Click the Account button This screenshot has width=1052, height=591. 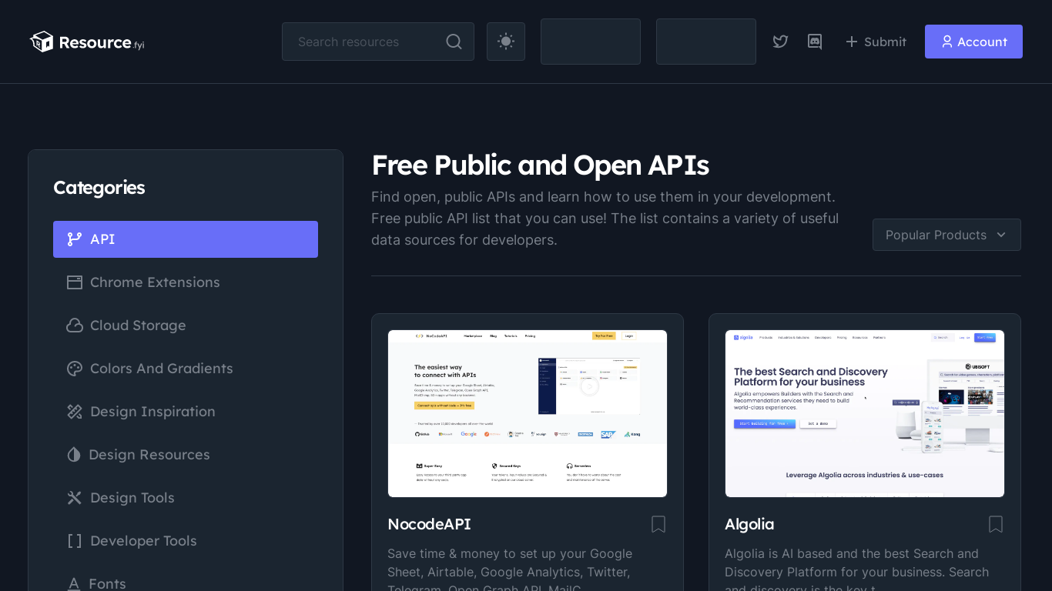pos(973,42)
